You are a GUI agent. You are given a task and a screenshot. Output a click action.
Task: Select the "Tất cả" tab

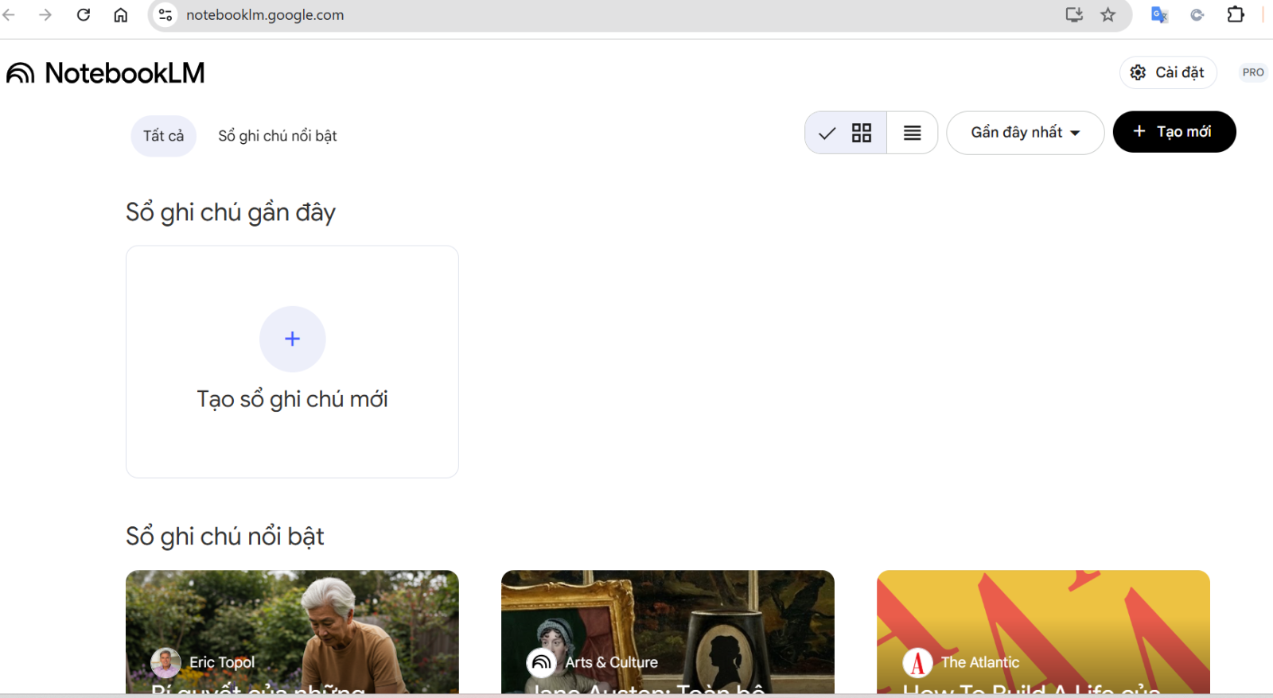[x=163, y=136]
